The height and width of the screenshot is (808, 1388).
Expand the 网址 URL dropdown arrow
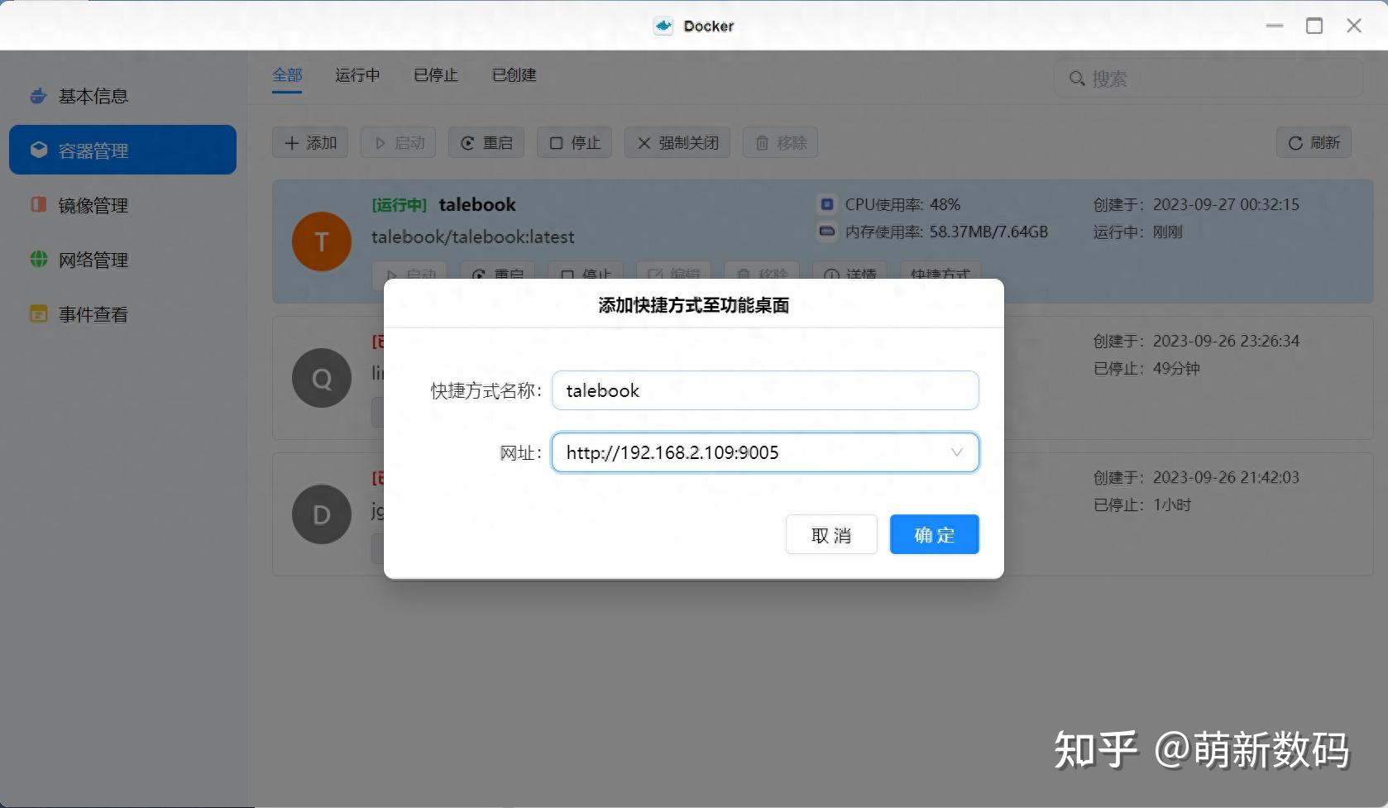tap(956, 452)
